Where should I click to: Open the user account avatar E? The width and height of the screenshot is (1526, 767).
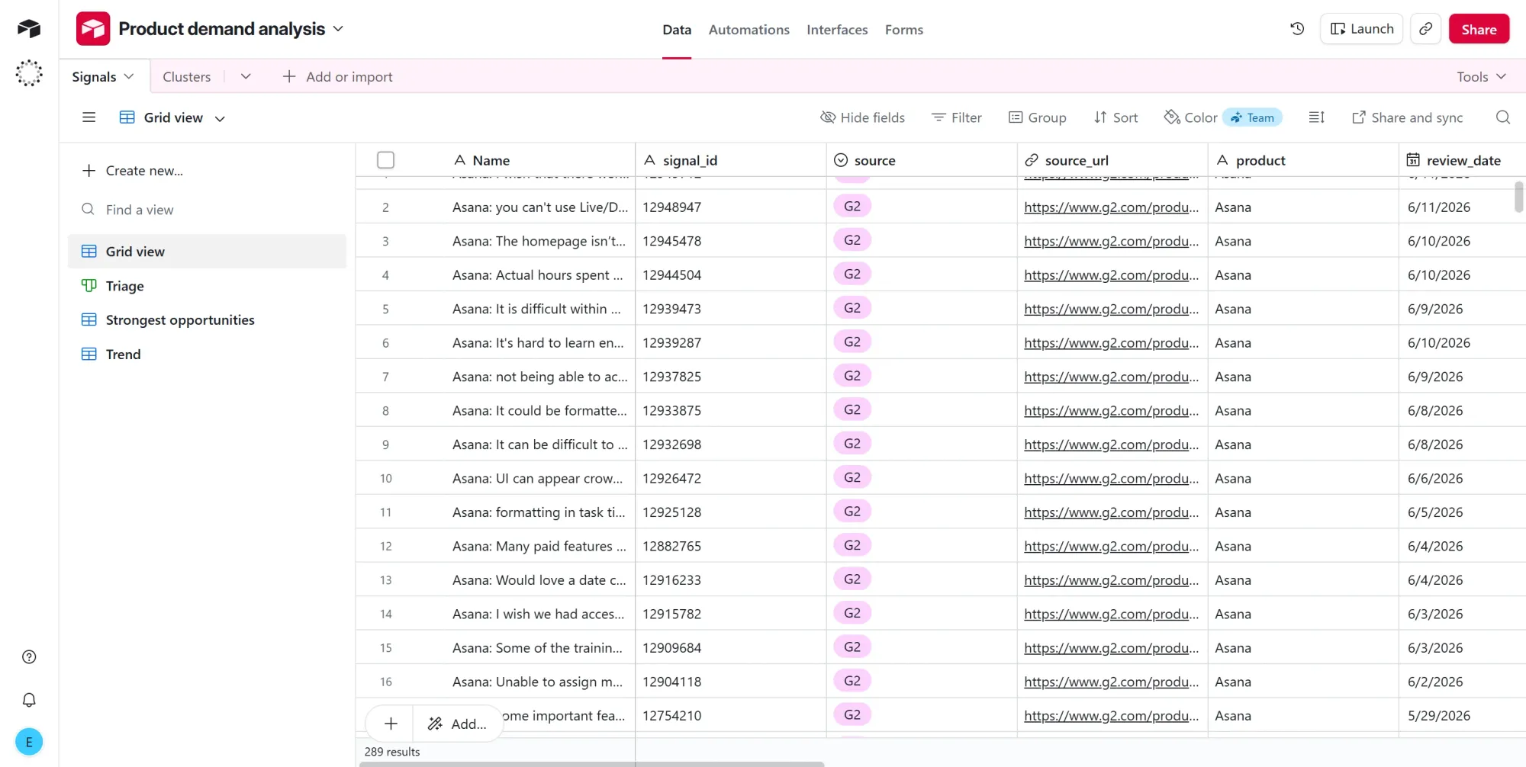[29, 742]
